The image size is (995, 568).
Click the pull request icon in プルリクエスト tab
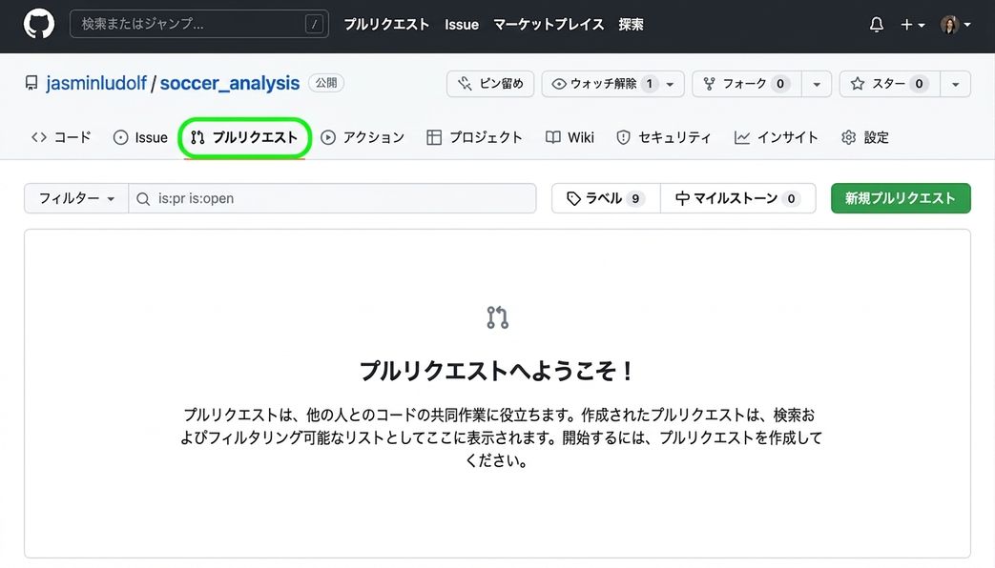coord(197,137)
